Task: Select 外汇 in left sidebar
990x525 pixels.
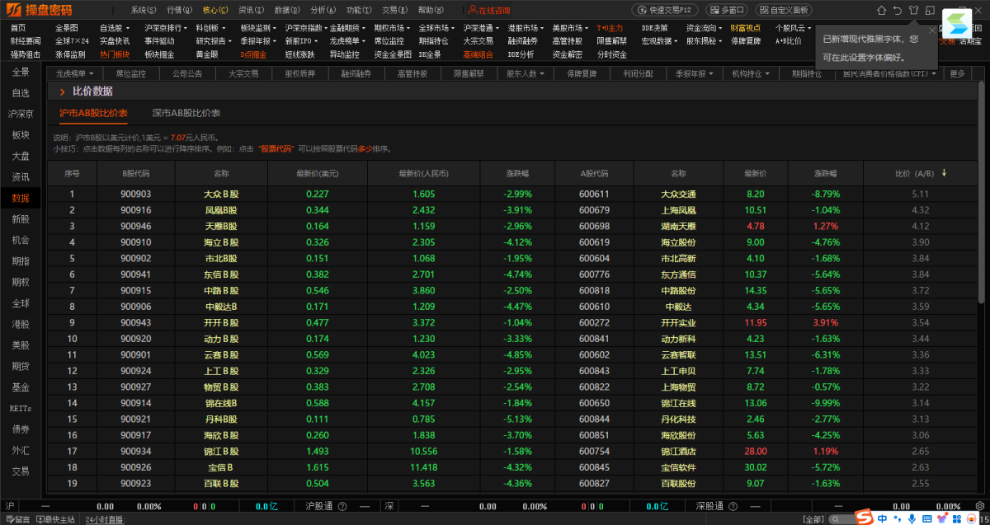Action: [21, 450]
